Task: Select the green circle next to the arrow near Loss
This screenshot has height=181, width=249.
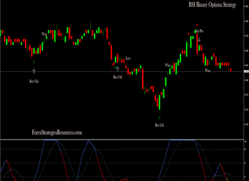Action: [x=115, y=67]
